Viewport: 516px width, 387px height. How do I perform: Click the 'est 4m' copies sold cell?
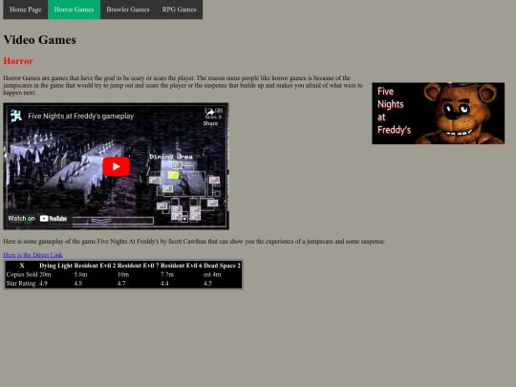click(212, 274)
